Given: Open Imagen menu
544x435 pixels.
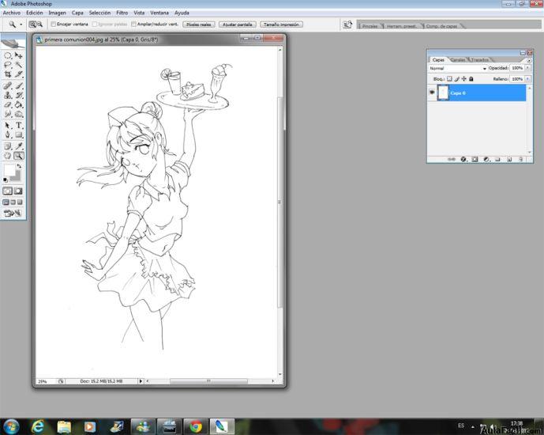Looking at the screenshot, I should coord(57,13).
